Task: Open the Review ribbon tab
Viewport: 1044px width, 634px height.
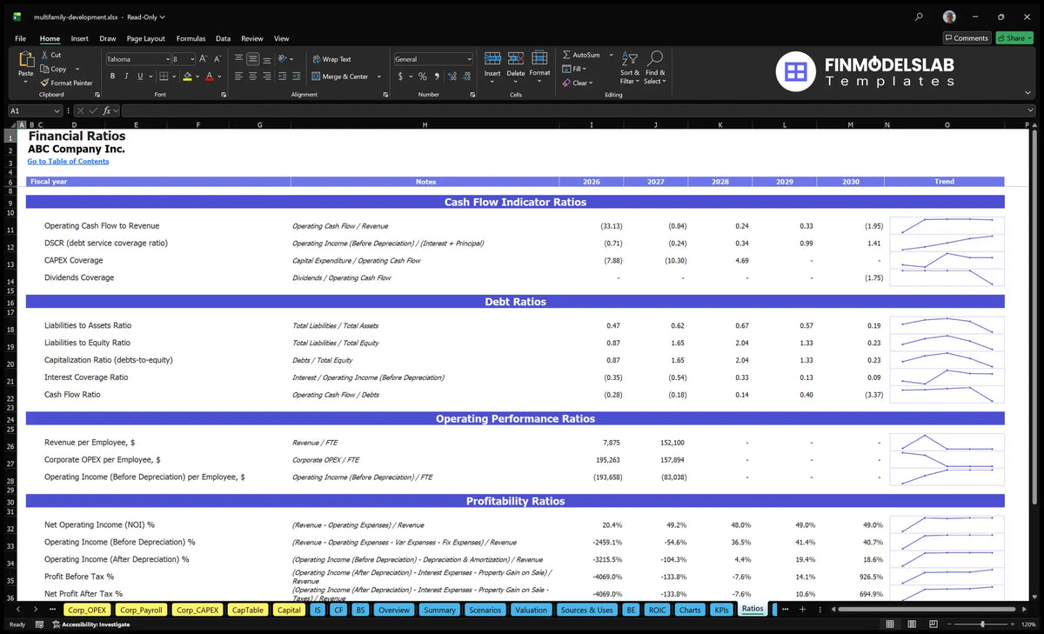Action: pyautogui.click(x=251, y=38)
